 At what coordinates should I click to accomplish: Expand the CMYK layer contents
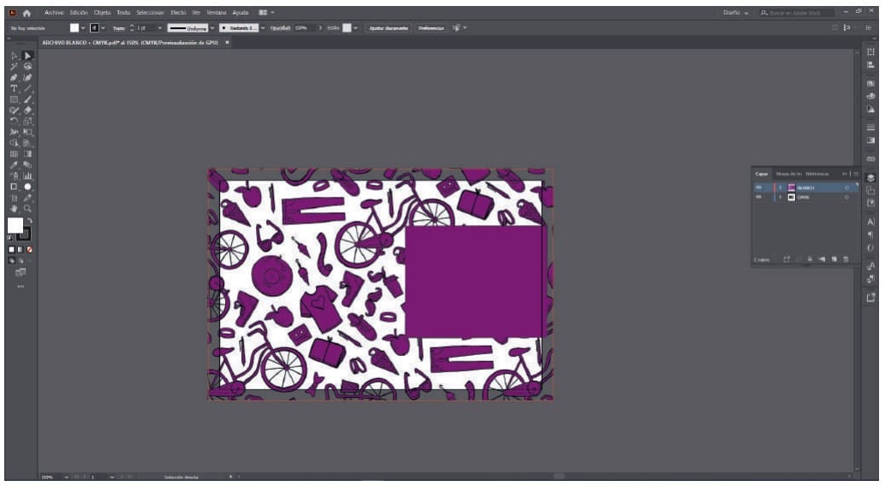780,197
